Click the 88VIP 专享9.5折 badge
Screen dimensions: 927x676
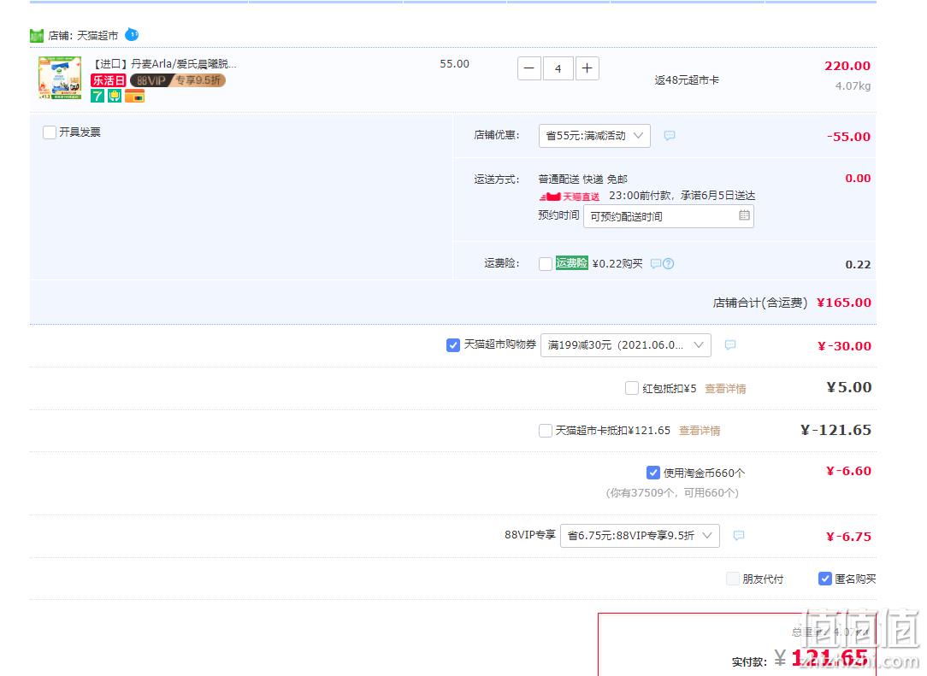tap(178, 80)
